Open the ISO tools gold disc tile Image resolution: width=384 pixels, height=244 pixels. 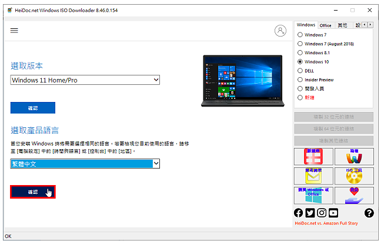pyautogui.click(x=354, y=176)
